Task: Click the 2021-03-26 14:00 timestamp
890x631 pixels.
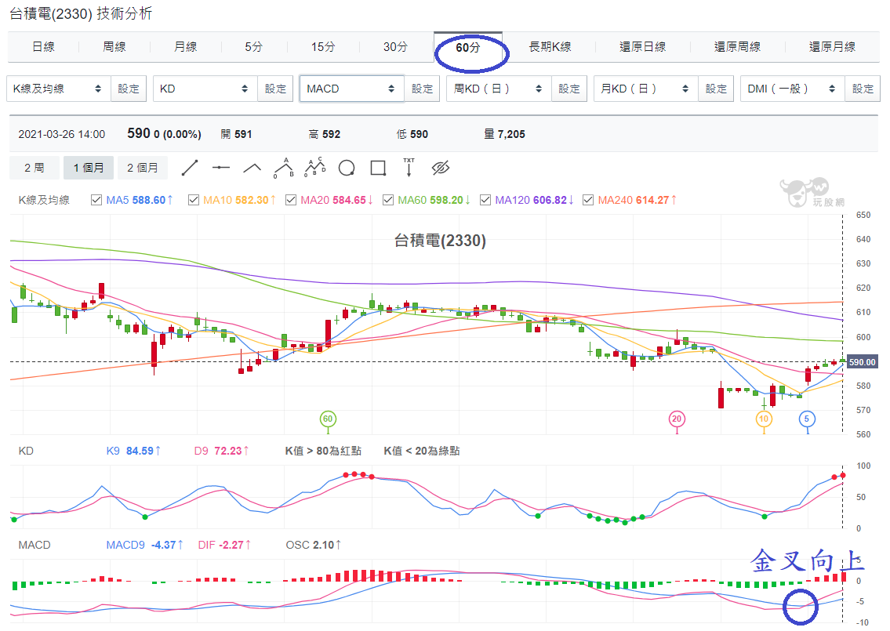Action: click(61, 135)
